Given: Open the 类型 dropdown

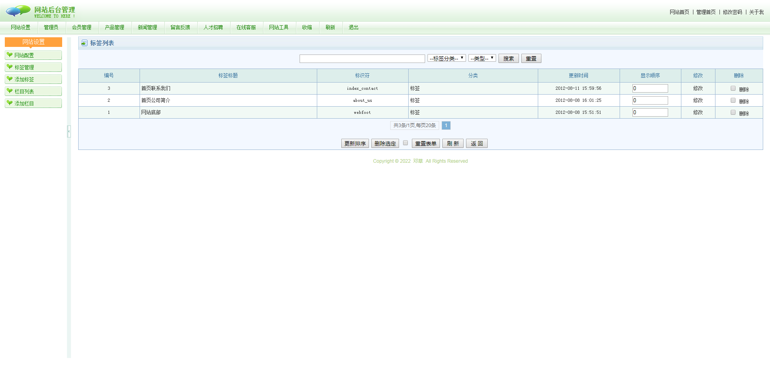Looking at the screenshot, I should click(482, 58).
